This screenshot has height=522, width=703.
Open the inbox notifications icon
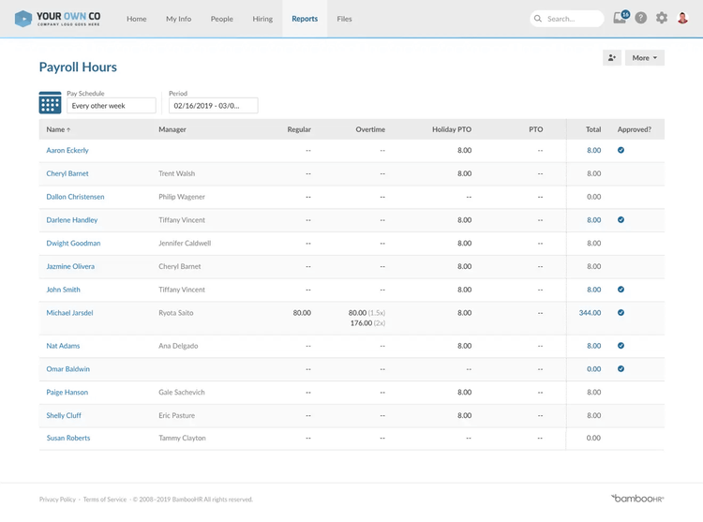621,18
